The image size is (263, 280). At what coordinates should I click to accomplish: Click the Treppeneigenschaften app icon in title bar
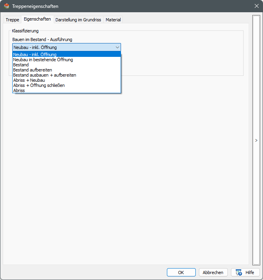coord(6,6)
